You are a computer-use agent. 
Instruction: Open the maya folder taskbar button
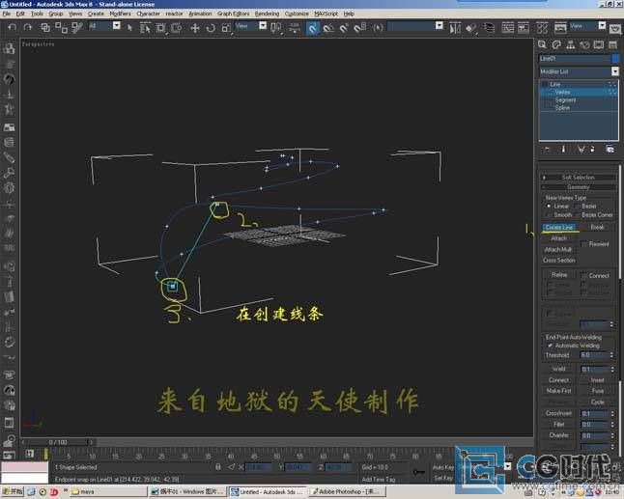click(x=108, y=492)
